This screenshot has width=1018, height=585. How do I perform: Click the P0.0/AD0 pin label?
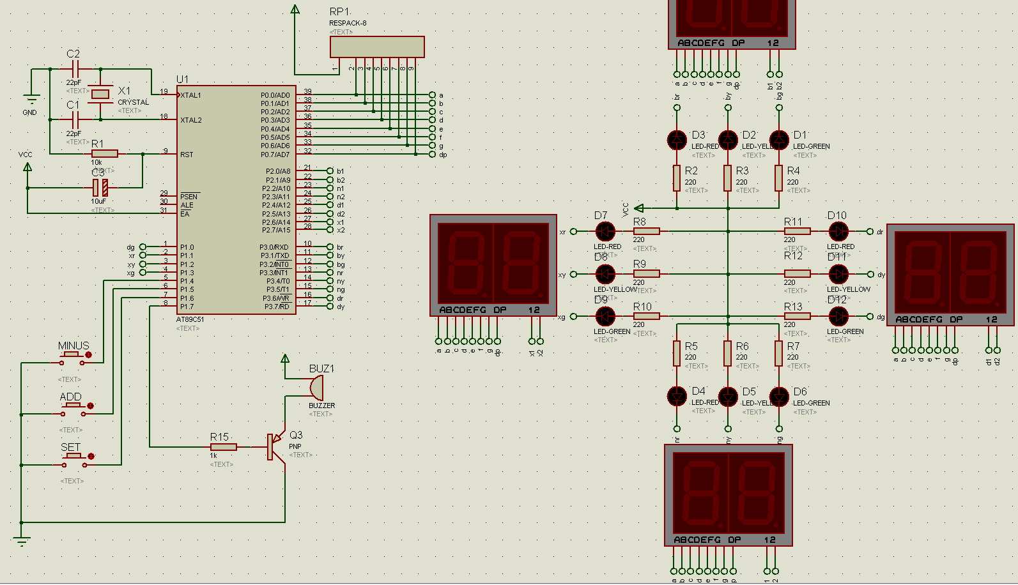pyautogui.click(x=275, y=95)
